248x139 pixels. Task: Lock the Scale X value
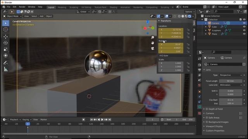188,63
